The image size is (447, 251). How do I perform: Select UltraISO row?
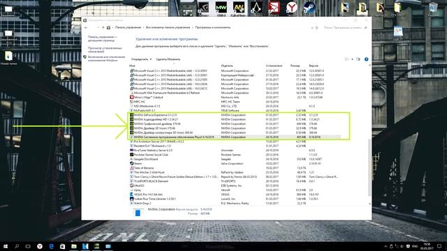235,185
